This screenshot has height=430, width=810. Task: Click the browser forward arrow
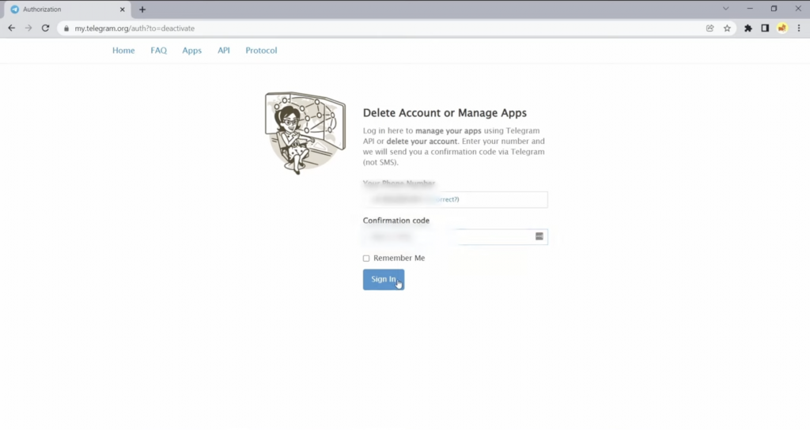pos(28,28)
